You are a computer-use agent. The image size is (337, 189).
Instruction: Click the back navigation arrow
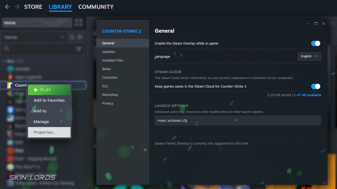point(7,7)
